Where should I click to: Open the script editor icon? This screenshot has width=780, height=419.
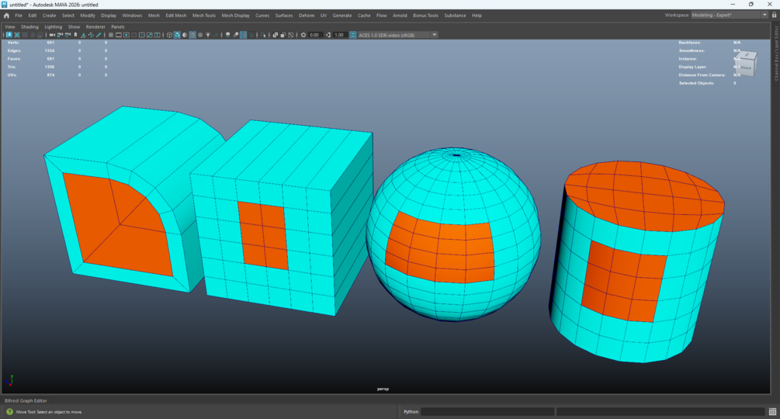click(x=772, y=411)
